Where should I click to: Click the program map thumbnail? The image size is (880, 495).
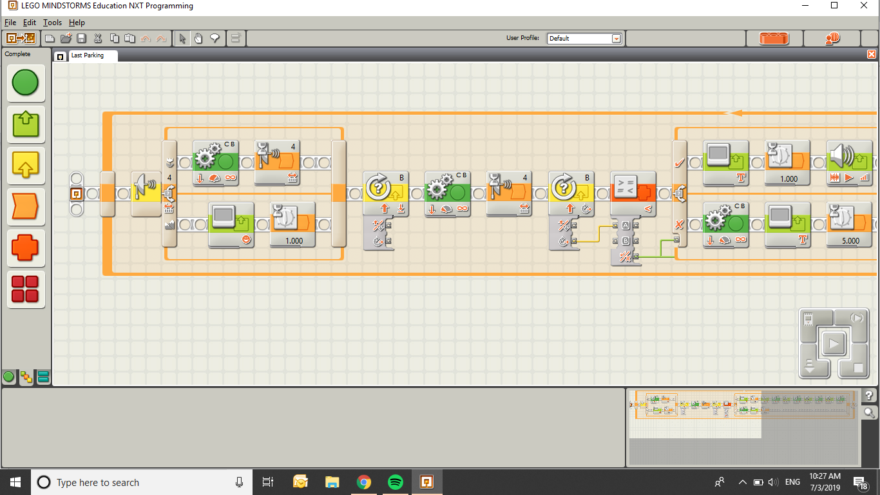tap(742, 427)
